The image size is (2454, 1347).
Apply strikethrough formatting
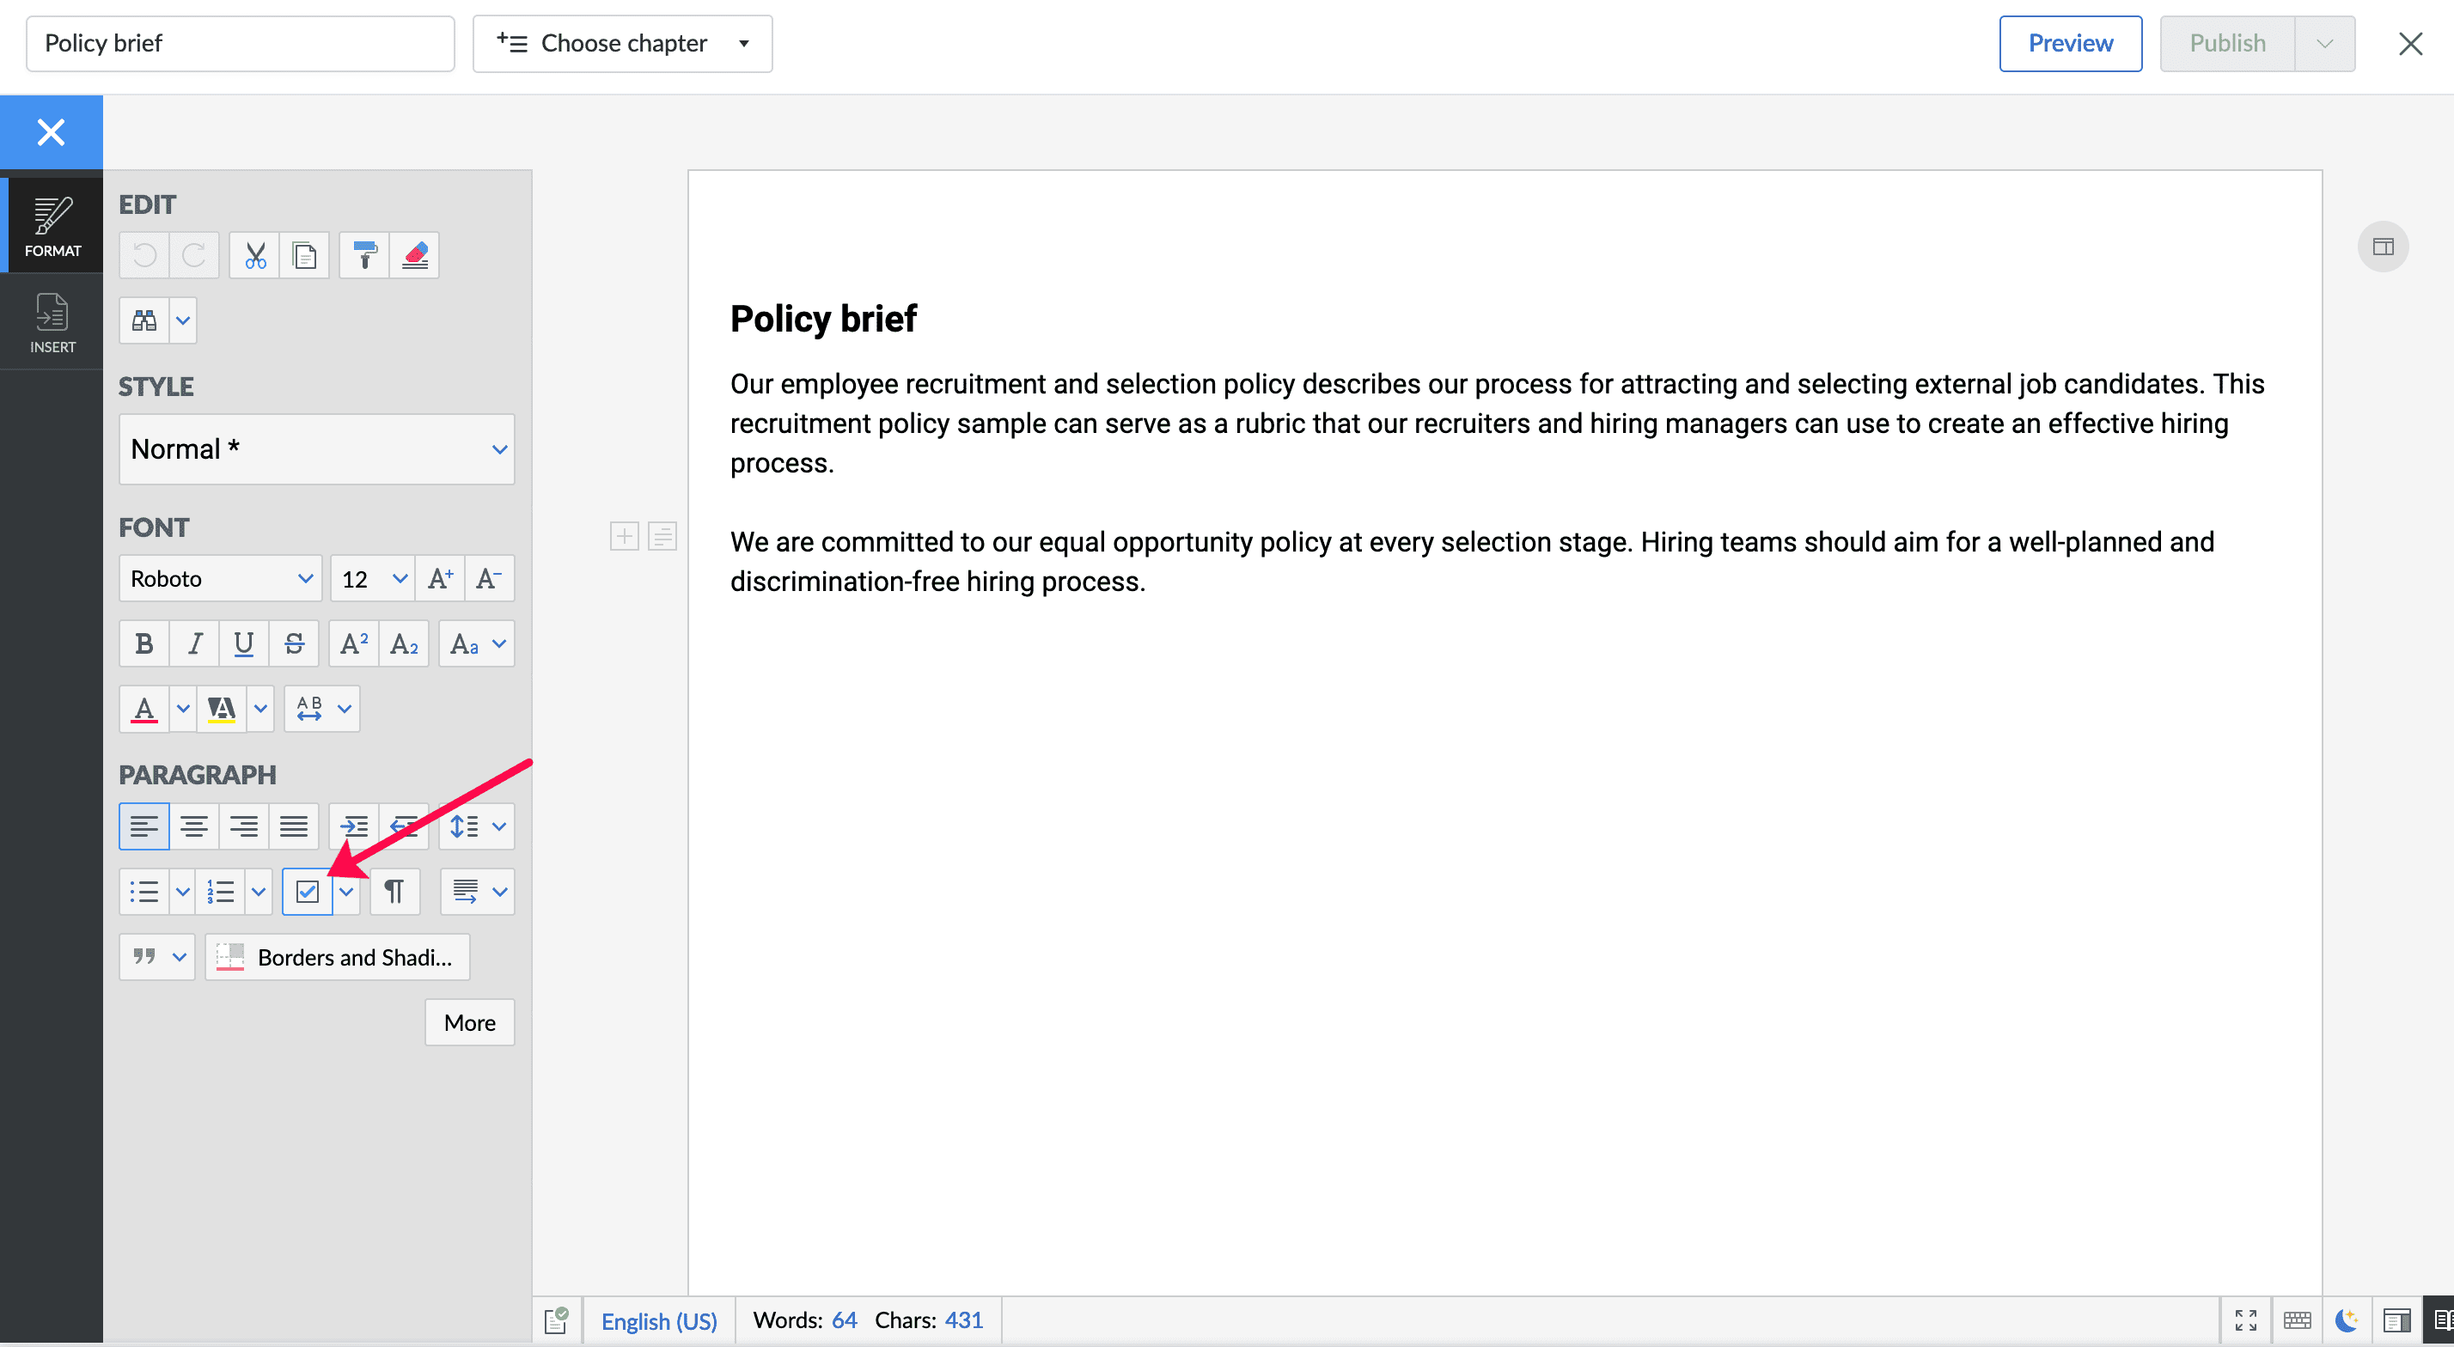click(293, 644)
